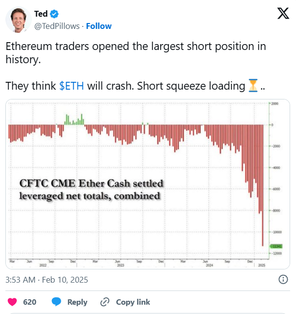The image size is (296, 314).
Task: Open the CFTC CME Ether chart image
Action: 148,184
